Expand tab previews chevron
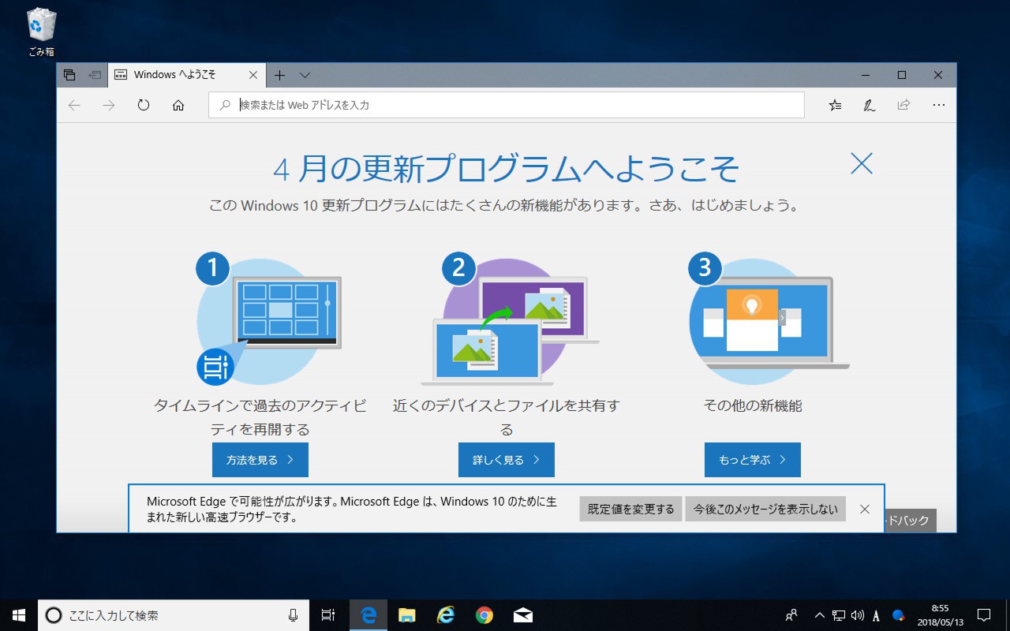Viewport: 1010px width, 631px height. point(305,75)
